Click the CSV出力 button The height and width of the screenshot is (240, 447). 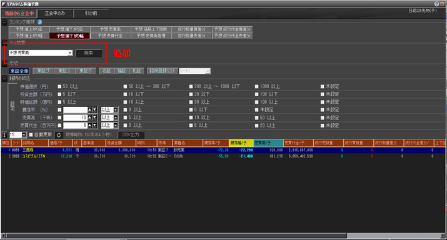click(x=131, y=135)
